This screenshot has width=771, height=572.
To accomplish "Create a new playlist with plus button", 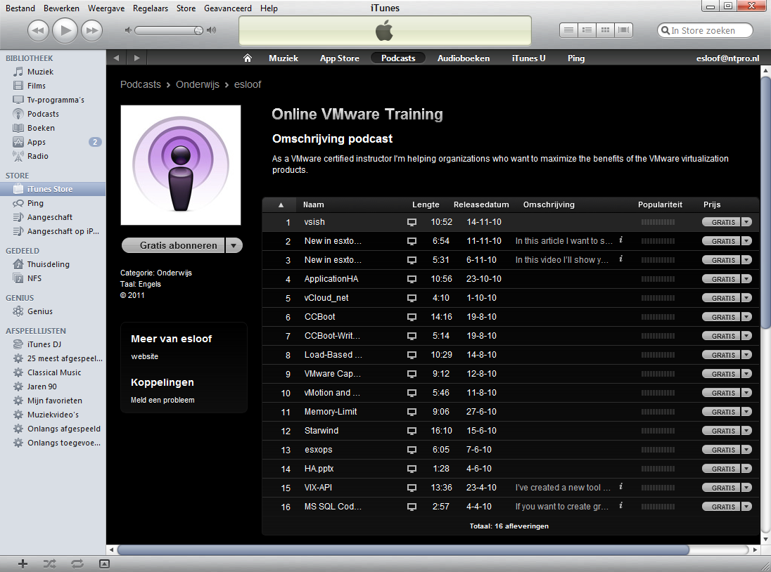I will [23, 564].
